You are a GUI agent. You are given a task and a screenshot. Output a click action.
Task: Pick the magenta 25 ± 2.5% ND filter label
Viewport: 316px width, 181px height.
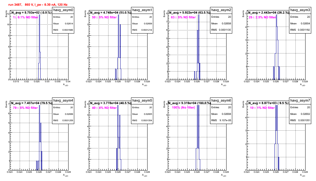262,17
